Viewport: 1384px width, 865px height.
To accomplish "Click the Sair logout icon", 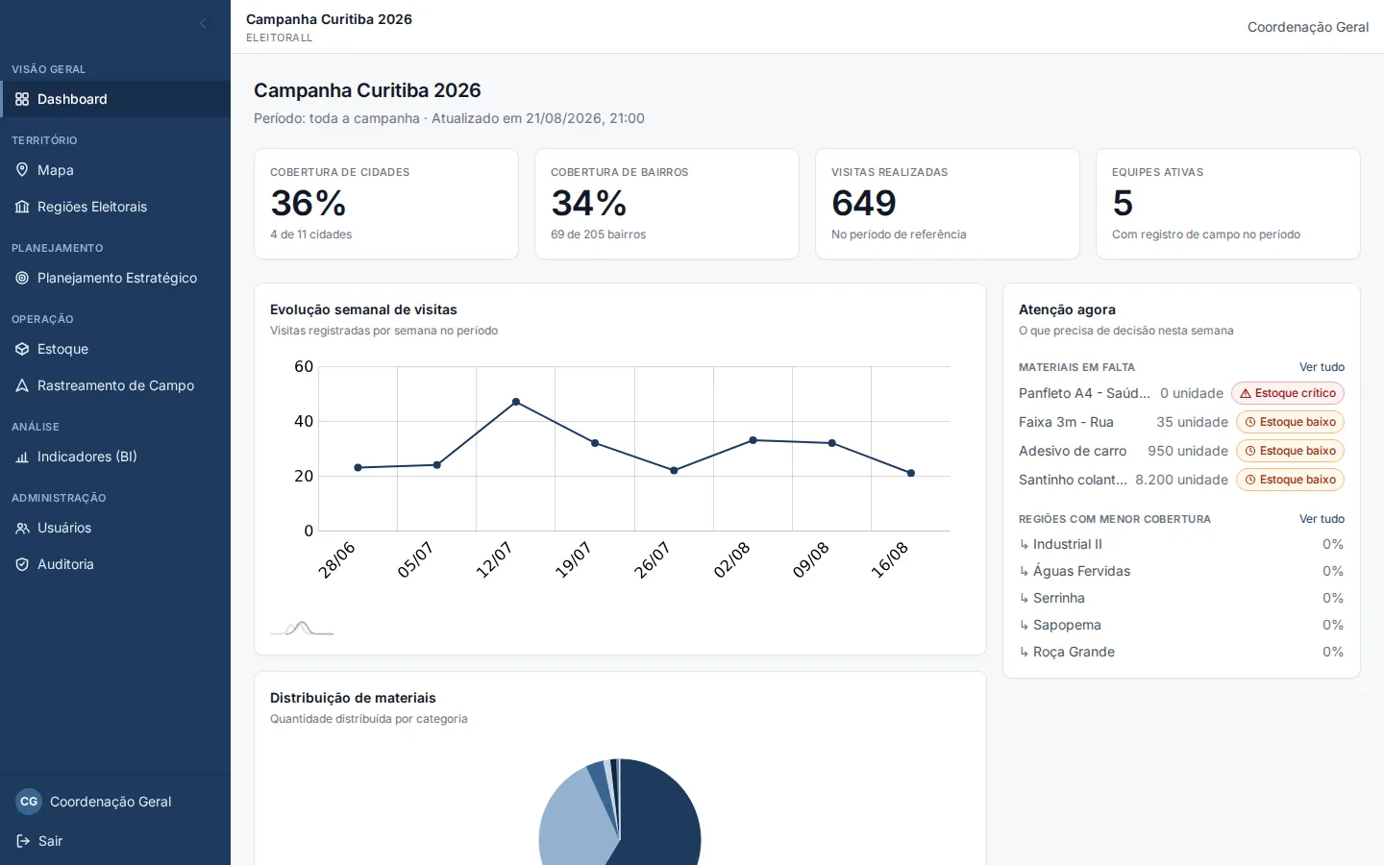I will tap(23, 841).
